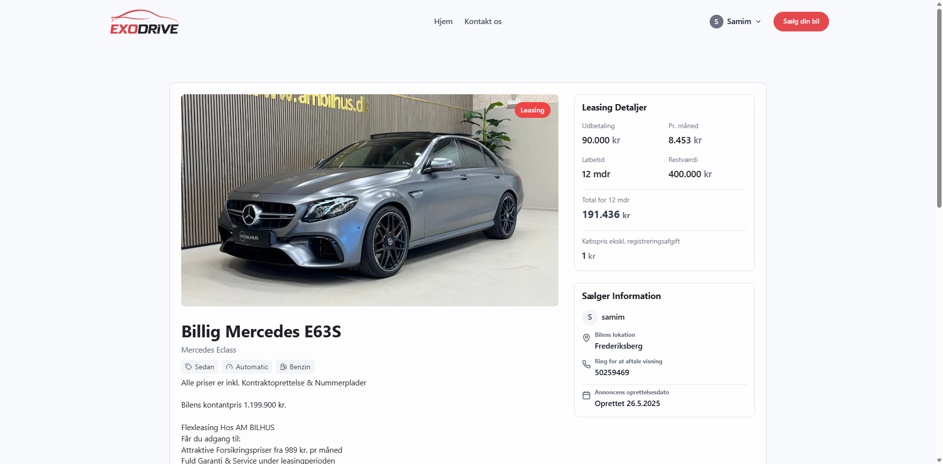Click the calendar icon by Oprettet date

pyautogui.click(x=586, y=395)
